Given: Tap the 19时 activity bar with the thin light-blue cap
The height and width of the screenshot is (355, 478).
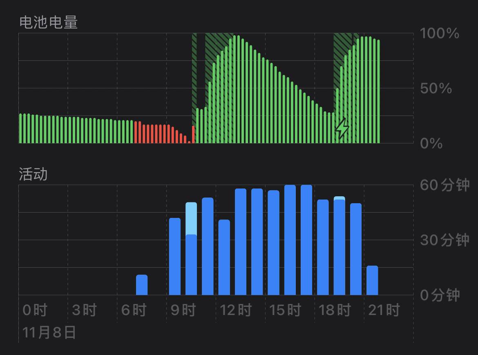Looking at the screenshot, I should pos(339,246).
